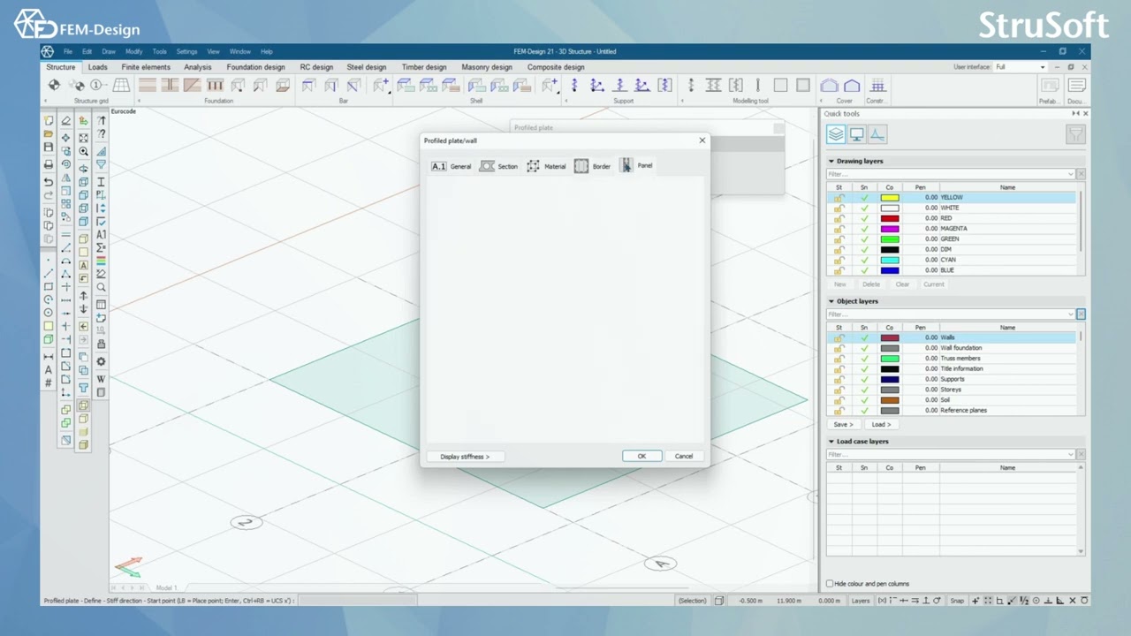The image size is (1131, 636).
Task: Open the Layers view in Quick tools
Action: (x=835, y=134)
